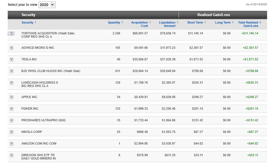
Task: Select the FISKER INC security name
Action: 30,109
